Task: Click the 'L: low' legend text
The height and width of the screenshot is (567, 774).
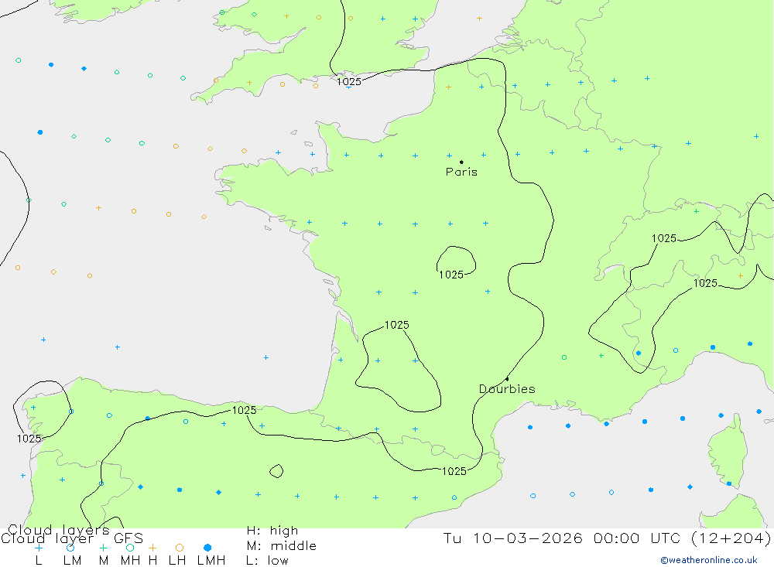Action: 267,561
